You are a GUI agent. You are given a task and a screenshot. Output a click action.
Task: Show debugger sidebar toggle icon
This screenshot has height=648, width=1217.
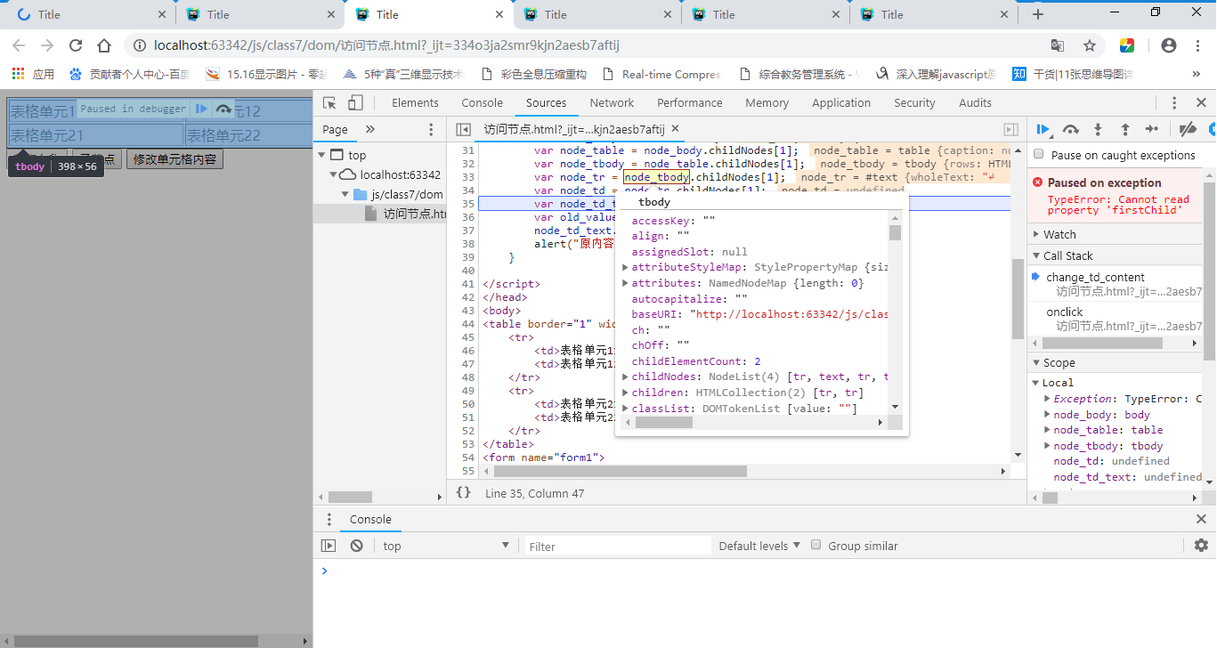1010,129
